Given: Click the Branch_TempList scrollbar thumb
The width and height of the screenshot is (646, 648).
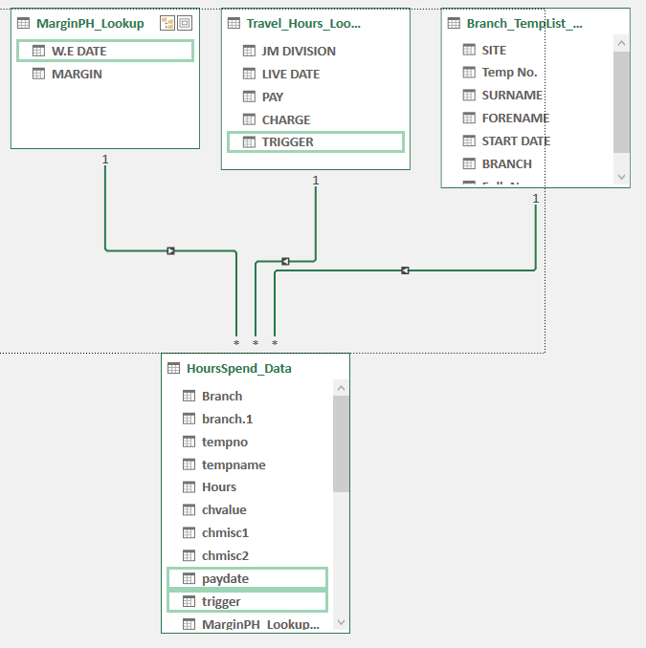Looking at the screenshot, I should point(621,102).
